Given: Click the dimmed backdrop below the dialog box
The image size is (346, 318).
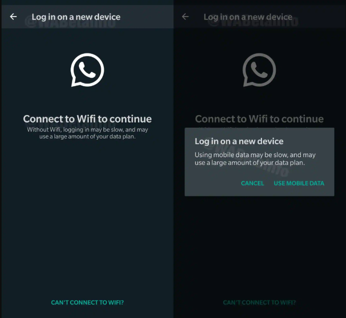Looking at the screenshot, I should point(259,243).
